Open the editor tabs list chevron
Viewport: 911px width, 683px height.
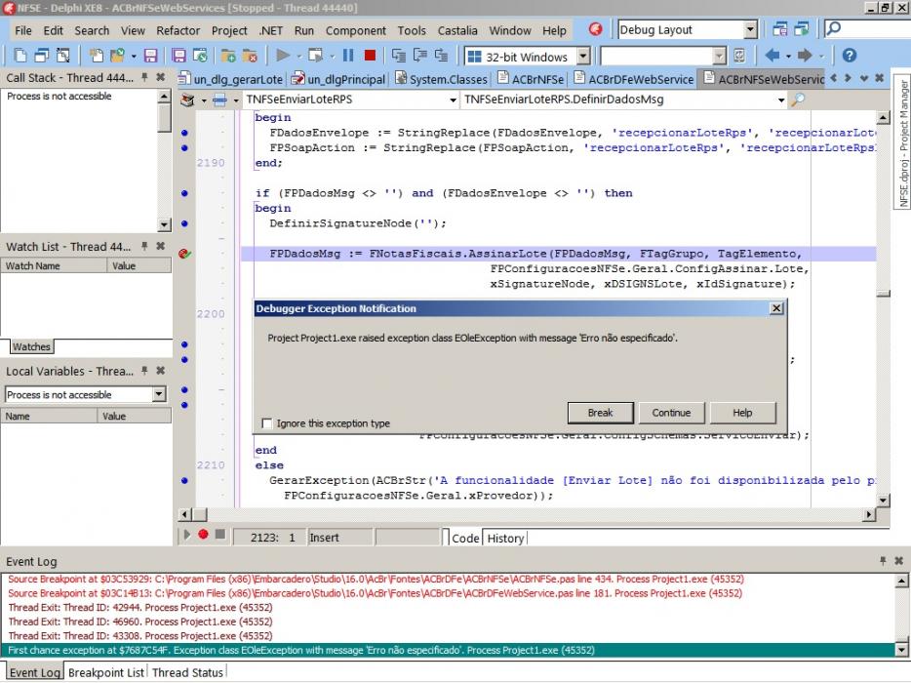tap(864, 78)
